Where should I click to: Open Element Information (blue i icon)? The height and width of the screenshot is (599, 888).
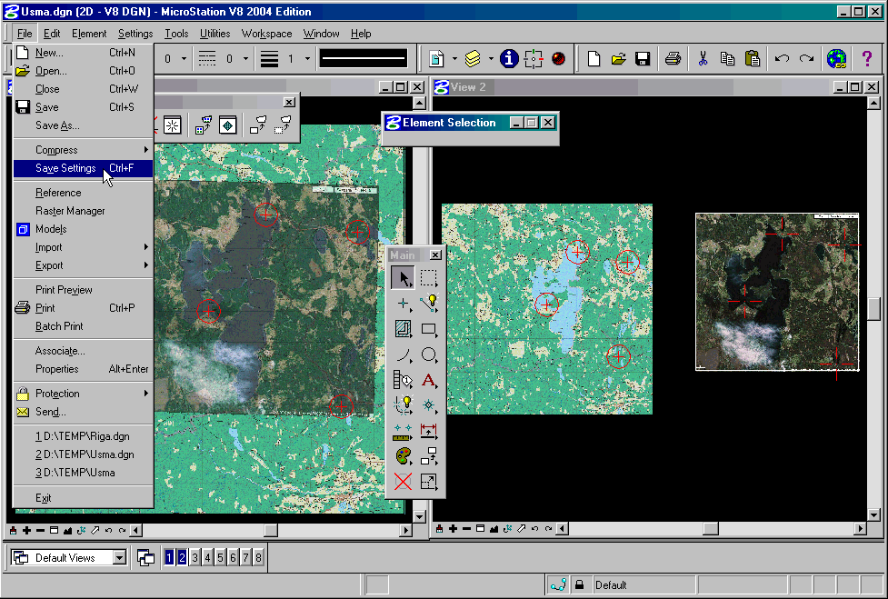tap(509, 58)
